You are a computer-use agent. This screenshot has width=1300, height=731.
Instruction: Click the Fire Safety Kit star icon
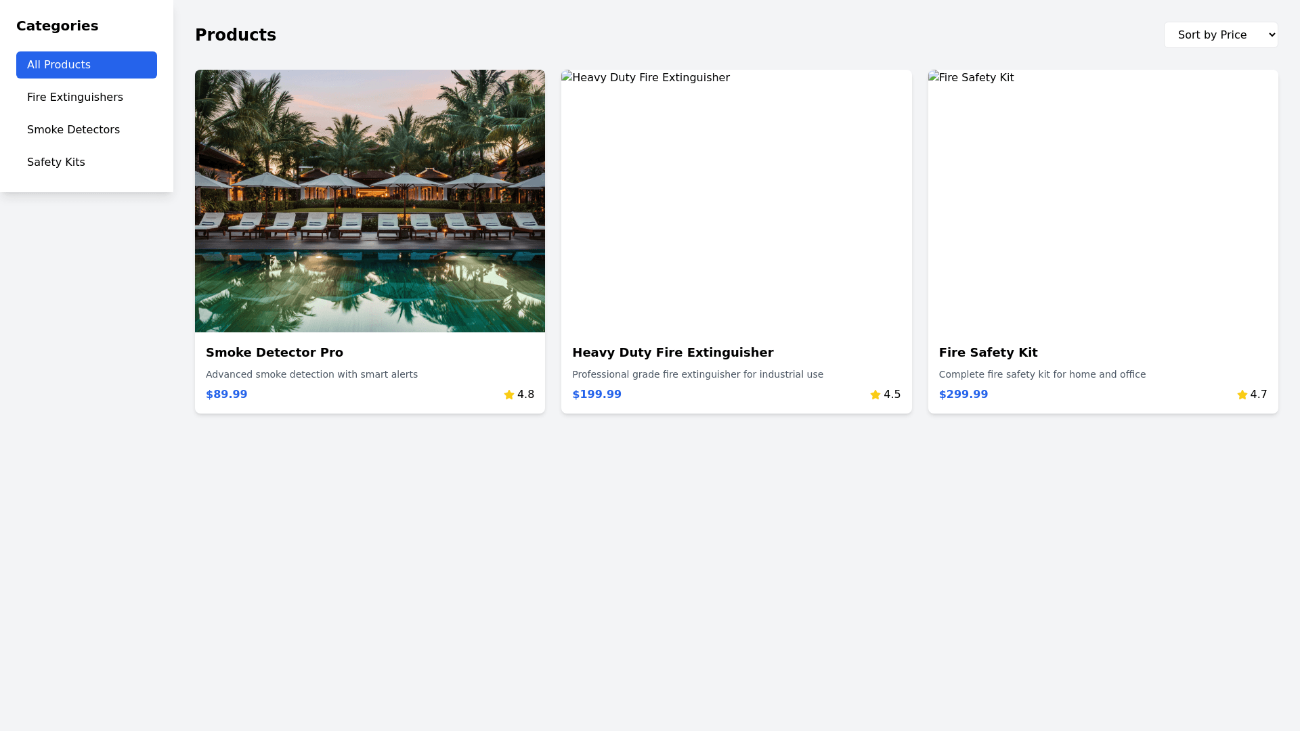coord(1242,395)
